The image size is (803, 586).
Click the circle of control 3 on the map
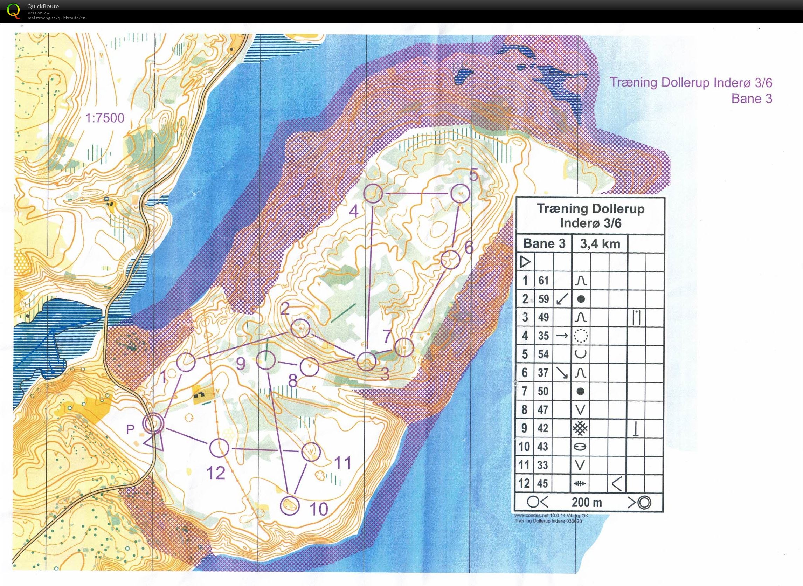point(366,361)
